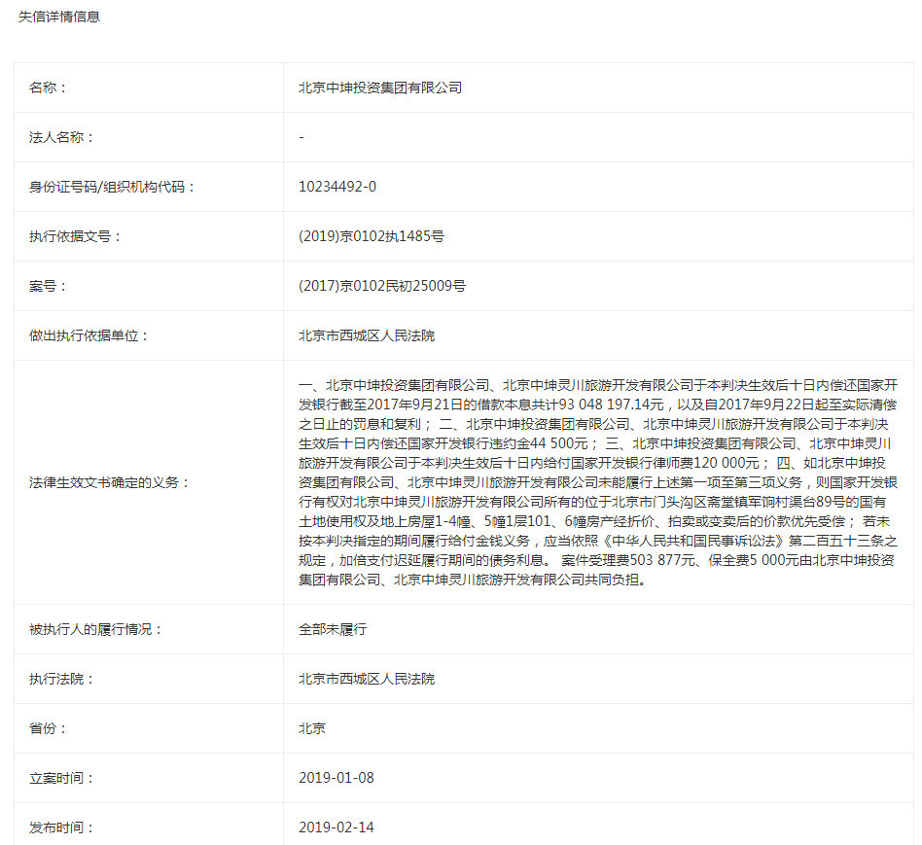Click the 名称 label
The width and height of the screenshot is (922, 845).
pos(48,88)
